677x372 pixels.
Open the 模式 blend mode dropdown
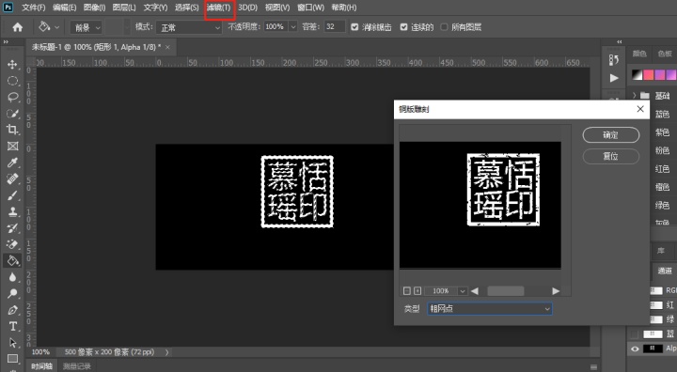pyautogui.click(x=189, y=27)
